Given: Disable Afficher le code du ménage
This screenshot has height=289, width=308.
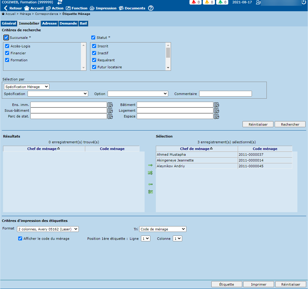Looking at the screenshot, I should [x=20, y=239].
